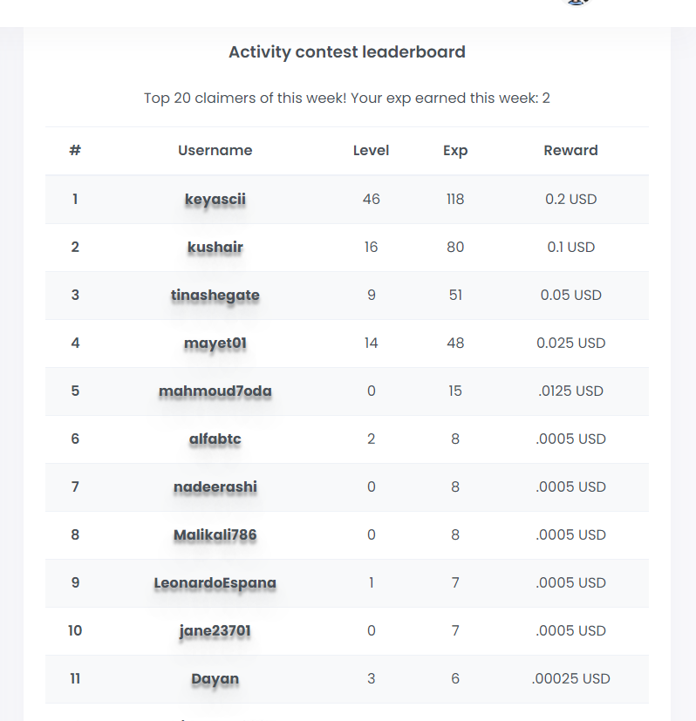The width and height of the screenshot is (696, 721).
Task: Click the Activity contest leaderboard heading
Action: (x=347, y=52)
